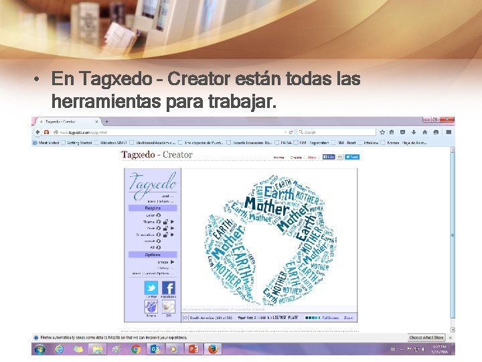Respin the Theme setting

point(159,222)
